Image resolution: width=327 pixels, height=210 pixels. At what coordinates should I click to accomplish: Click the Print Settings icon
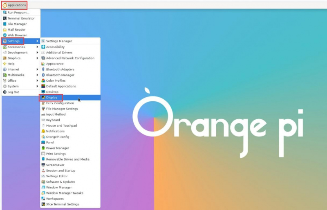[43, 154]
